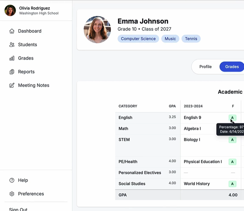Select the Computer Science tag

(x=138, y=39)
